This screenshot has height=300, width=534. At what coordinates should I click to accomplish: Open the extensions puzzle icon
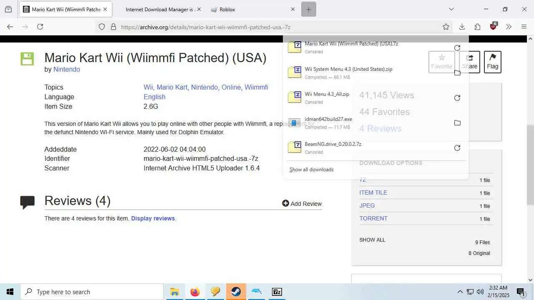(x=478, y=27)
